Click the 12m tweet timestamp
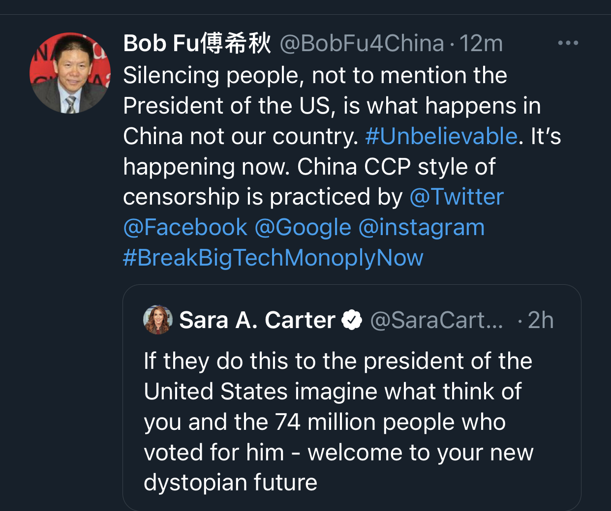Screen dimensions: 611x511 481,43
